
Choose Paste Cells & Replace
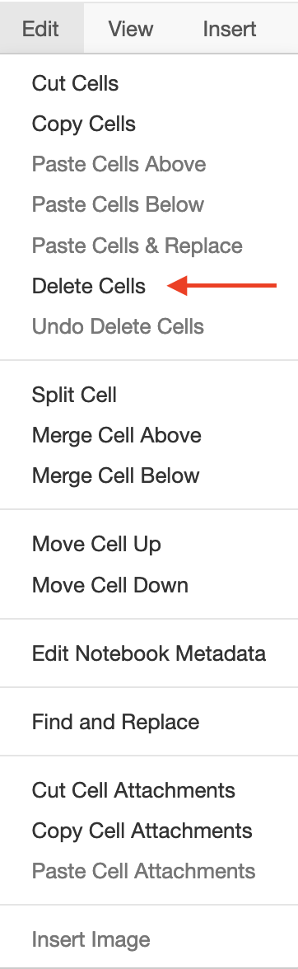pos(149,246)
